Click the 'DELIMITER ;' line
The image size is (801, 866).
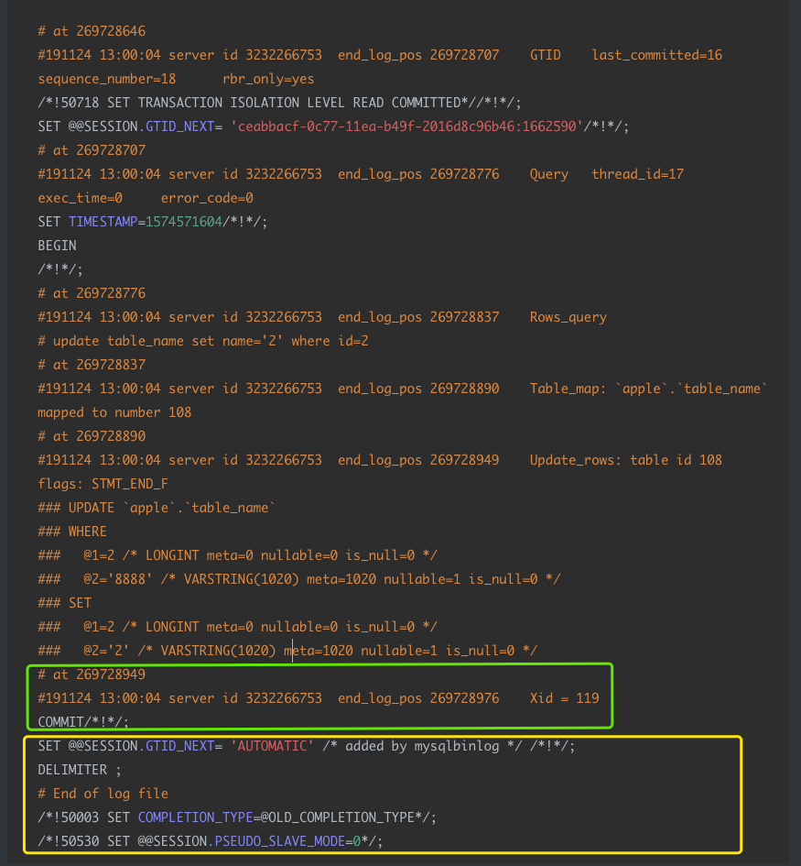point(80,770)
